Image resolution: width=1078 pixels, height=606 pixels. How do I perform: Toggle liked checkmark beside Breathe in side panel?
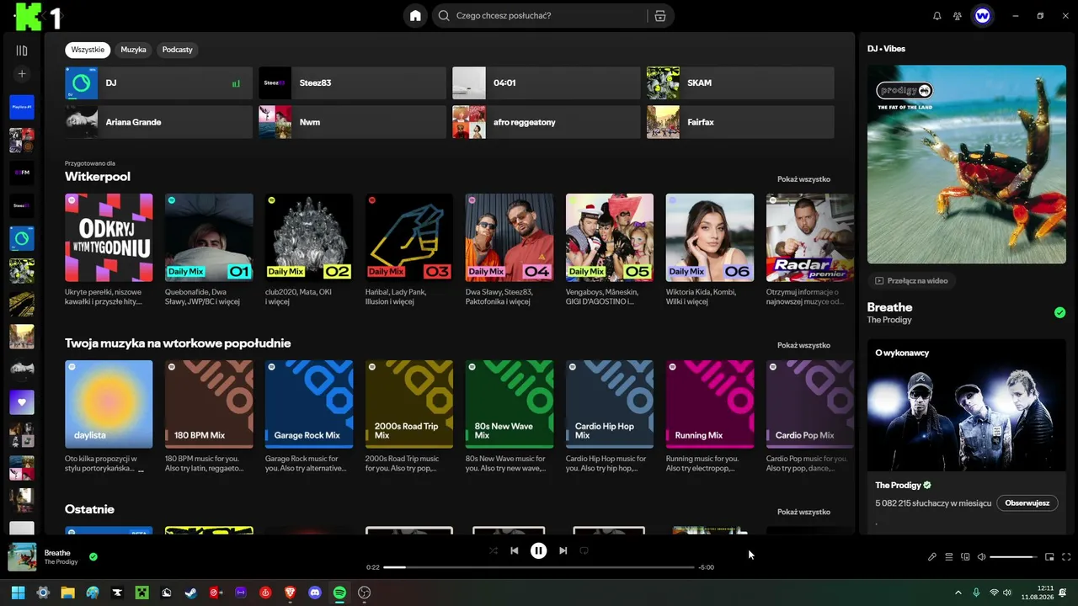(1059, 312)
